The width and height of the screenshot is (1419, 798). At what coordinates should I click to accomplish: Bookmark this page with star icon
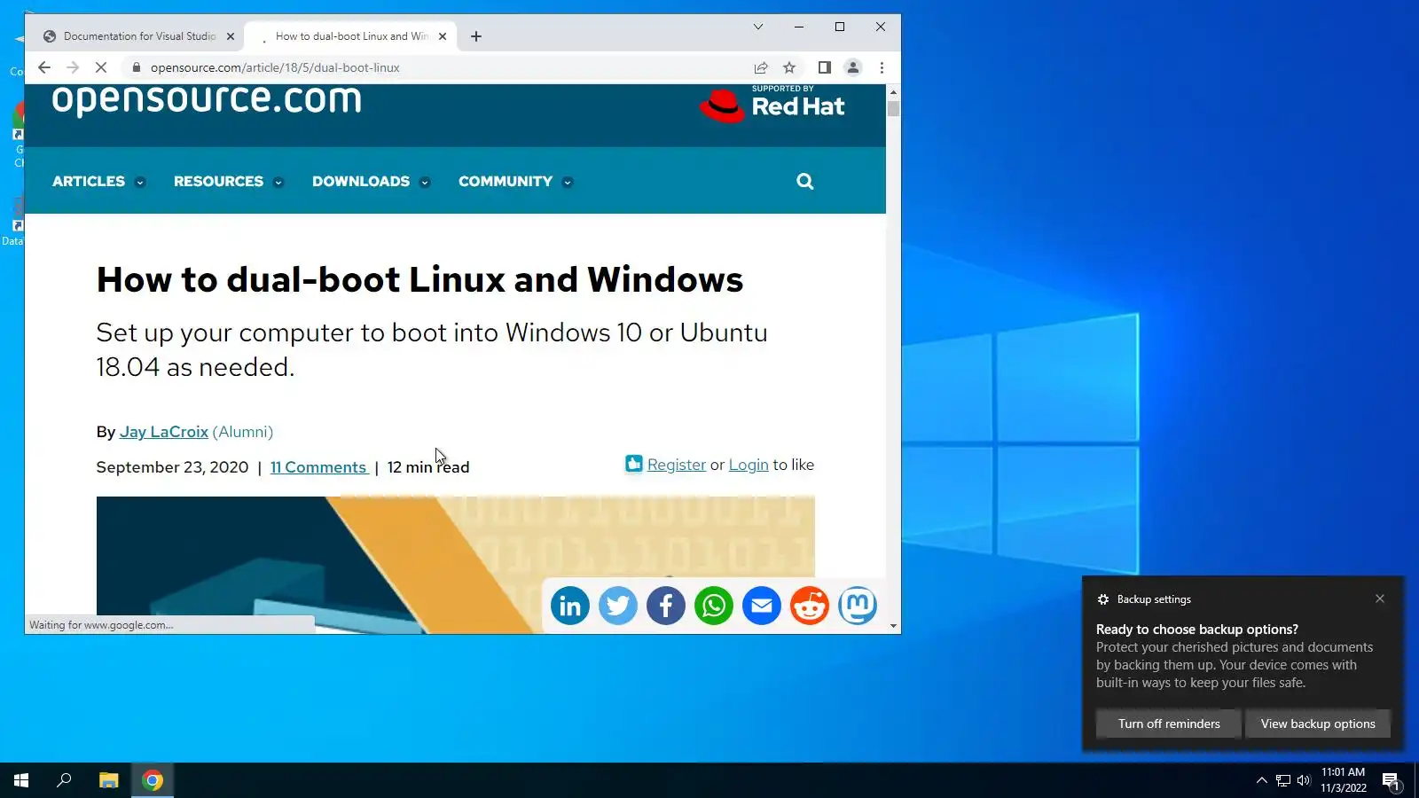(789, 67)
